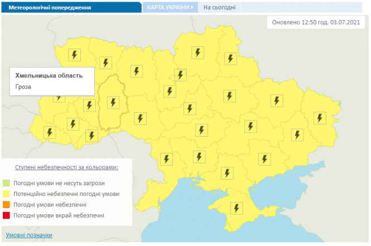Viewport: 371px width, 246px height.
Task: Switch to the На сьогодні tab
Action: pos(219,8)
